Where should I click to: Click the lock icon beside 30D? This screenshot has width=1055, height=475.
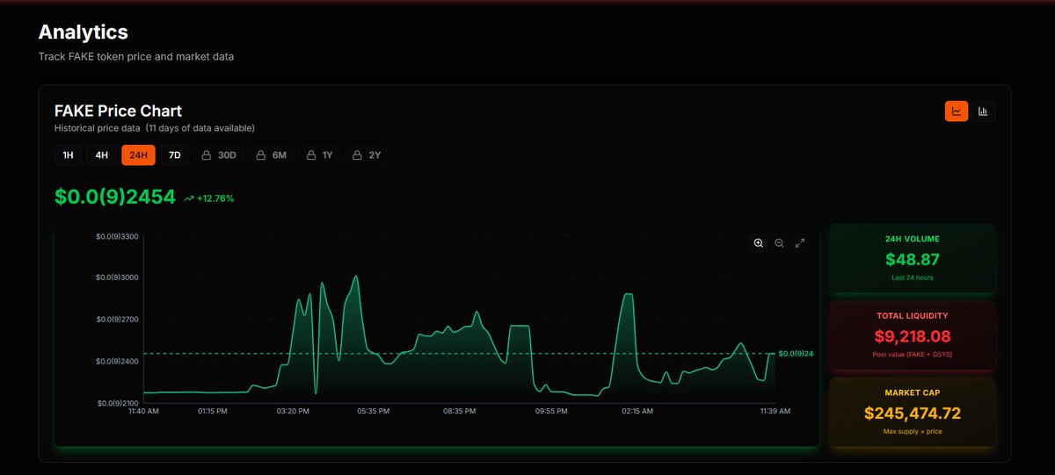tap(207, 155)
